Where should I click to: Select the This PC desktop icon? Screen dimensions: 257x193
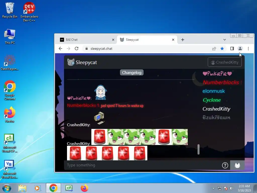coord(10,37)
